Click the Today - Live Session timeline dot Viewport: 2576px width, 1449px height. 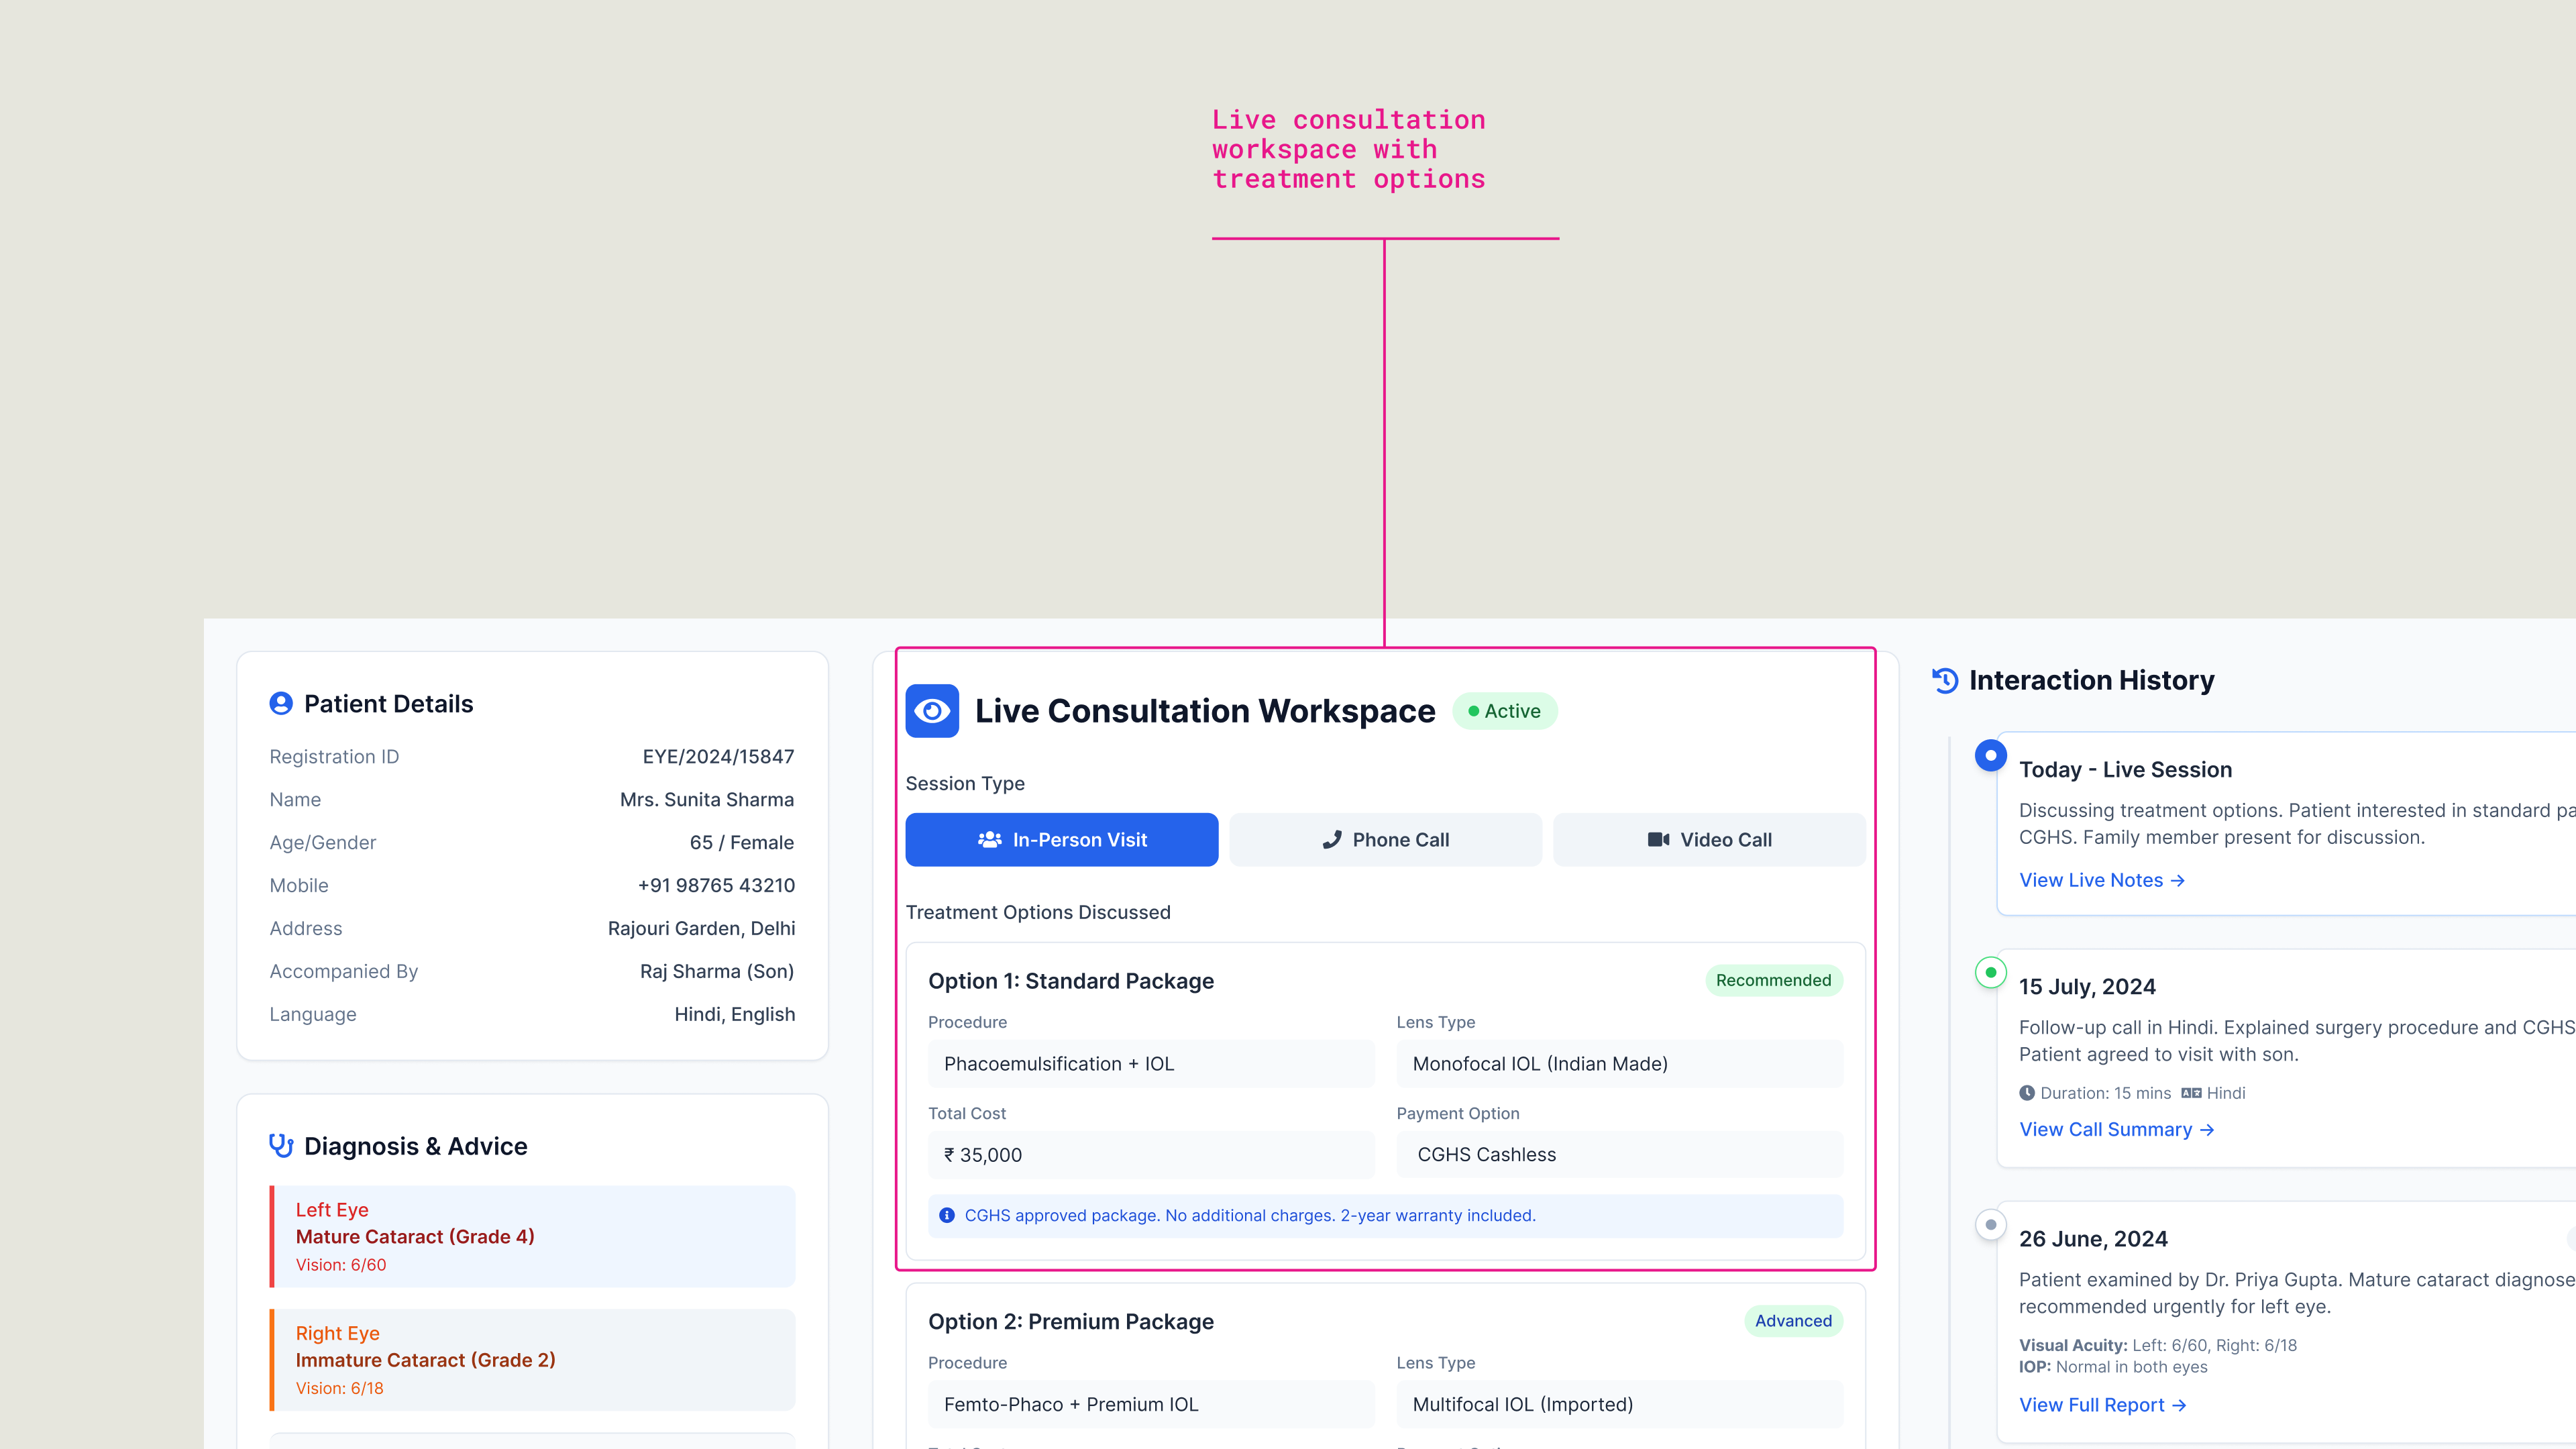coord(1991,755)
